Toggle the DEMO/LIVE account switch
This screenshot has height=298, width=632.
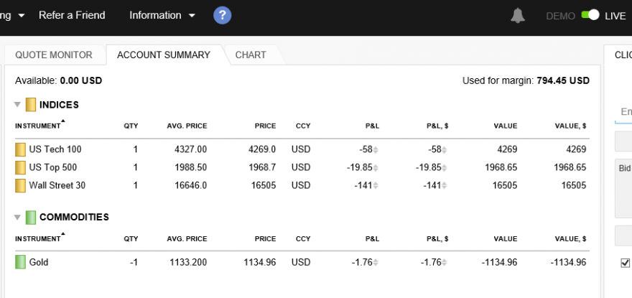pos(590,15)
